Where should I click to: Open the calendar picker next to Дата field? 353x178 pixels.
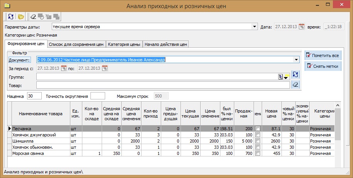pyautogui.click(x=302, y=27)
